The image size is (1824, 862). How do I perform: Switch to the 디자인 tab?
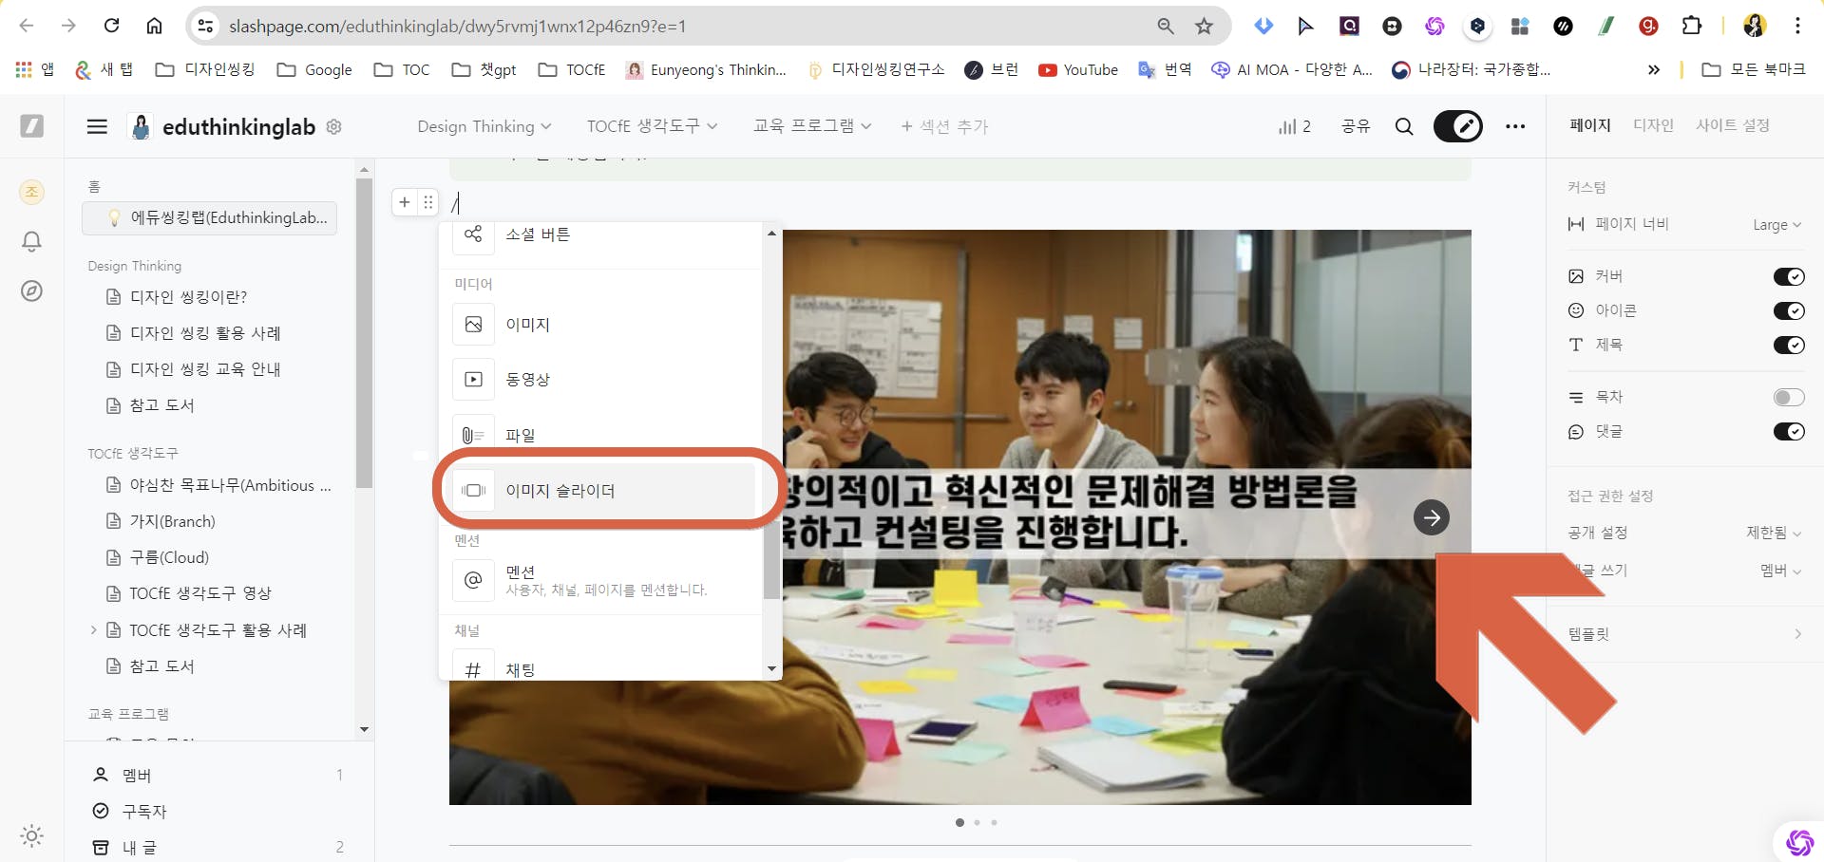1653,125
